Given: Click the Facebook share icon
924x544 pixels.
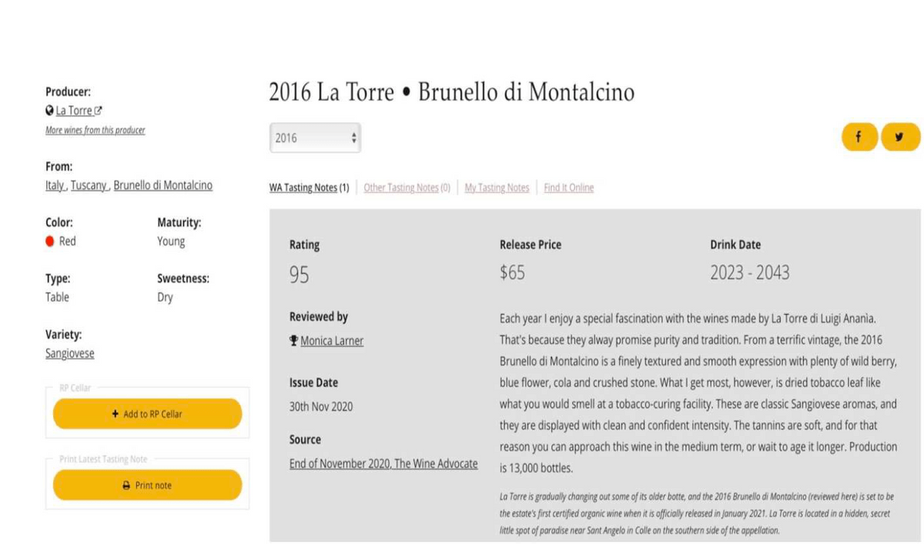Looking at the screenshot, I should [x=859, y=137].
